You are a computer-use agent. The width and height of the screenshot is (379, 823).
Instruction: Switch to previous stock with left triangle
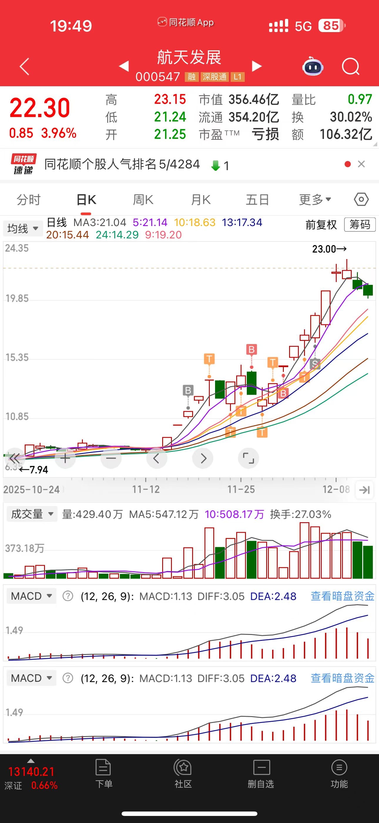(124, 66)
